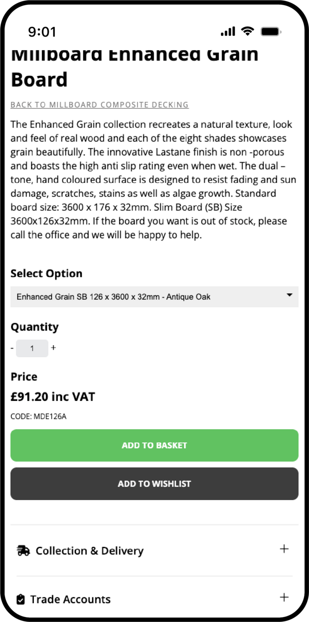
Task: Tap the Trade Accounts clipboard icon
Action: [21, 599]
